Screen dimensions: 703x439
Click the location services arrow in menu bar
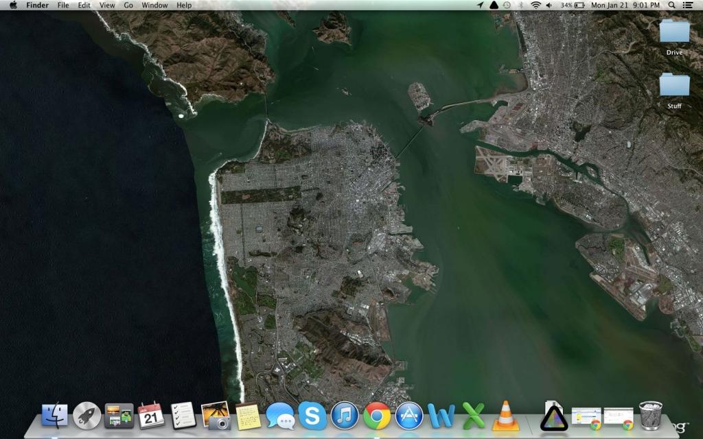click(480, 5)
